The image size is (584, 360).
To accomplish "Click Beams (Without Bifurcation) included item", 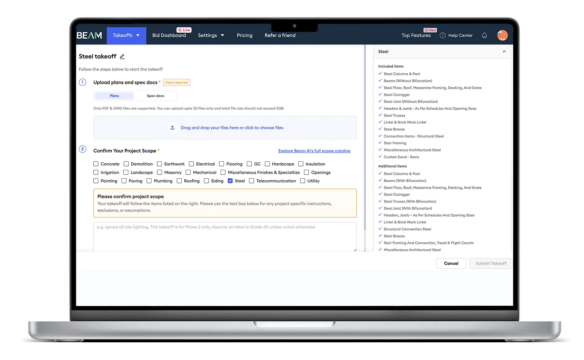I will point(408,81).
